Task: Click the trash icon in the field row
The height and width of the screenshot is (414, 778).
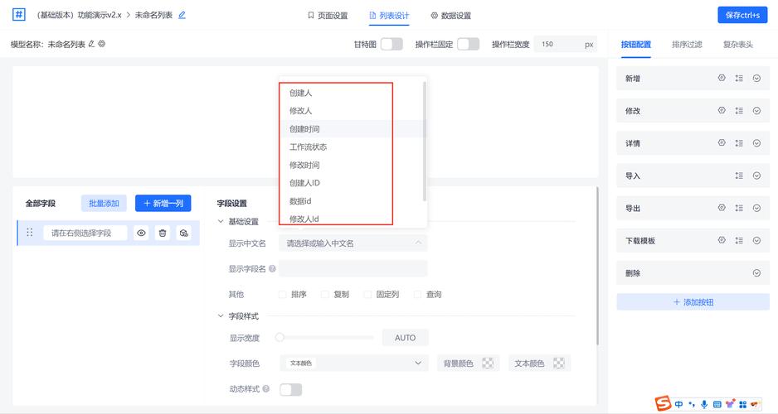Action: pos(163,233)
